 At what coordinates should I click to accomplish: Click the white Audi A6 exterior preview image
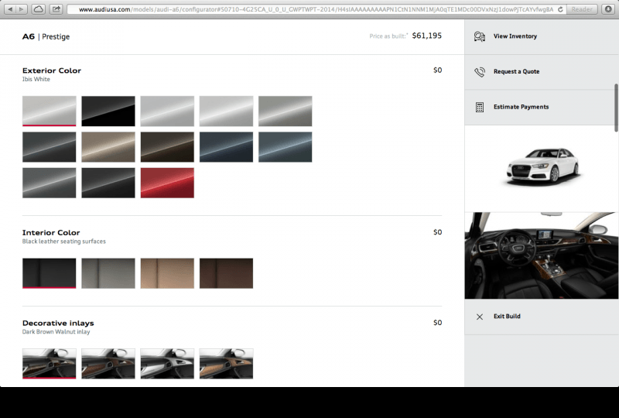[x=543, y=166]
